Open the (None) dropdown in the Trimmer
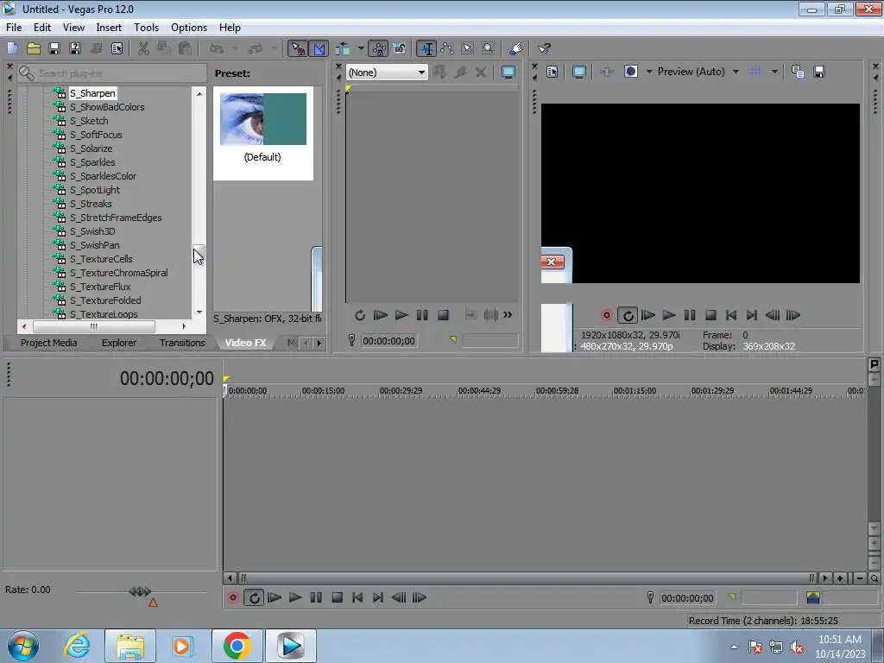The height and width of the screenshot is (663, 884). [387, 73]
